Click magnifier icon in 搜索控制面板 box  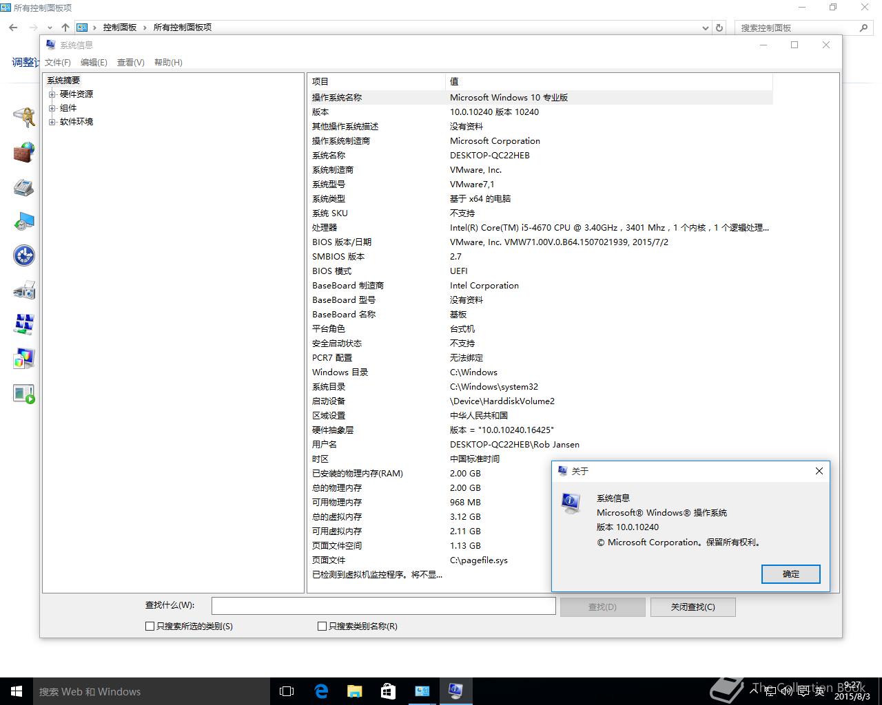[863, 28]
